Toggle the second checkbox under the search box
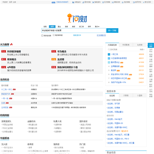 coord(54,35)
